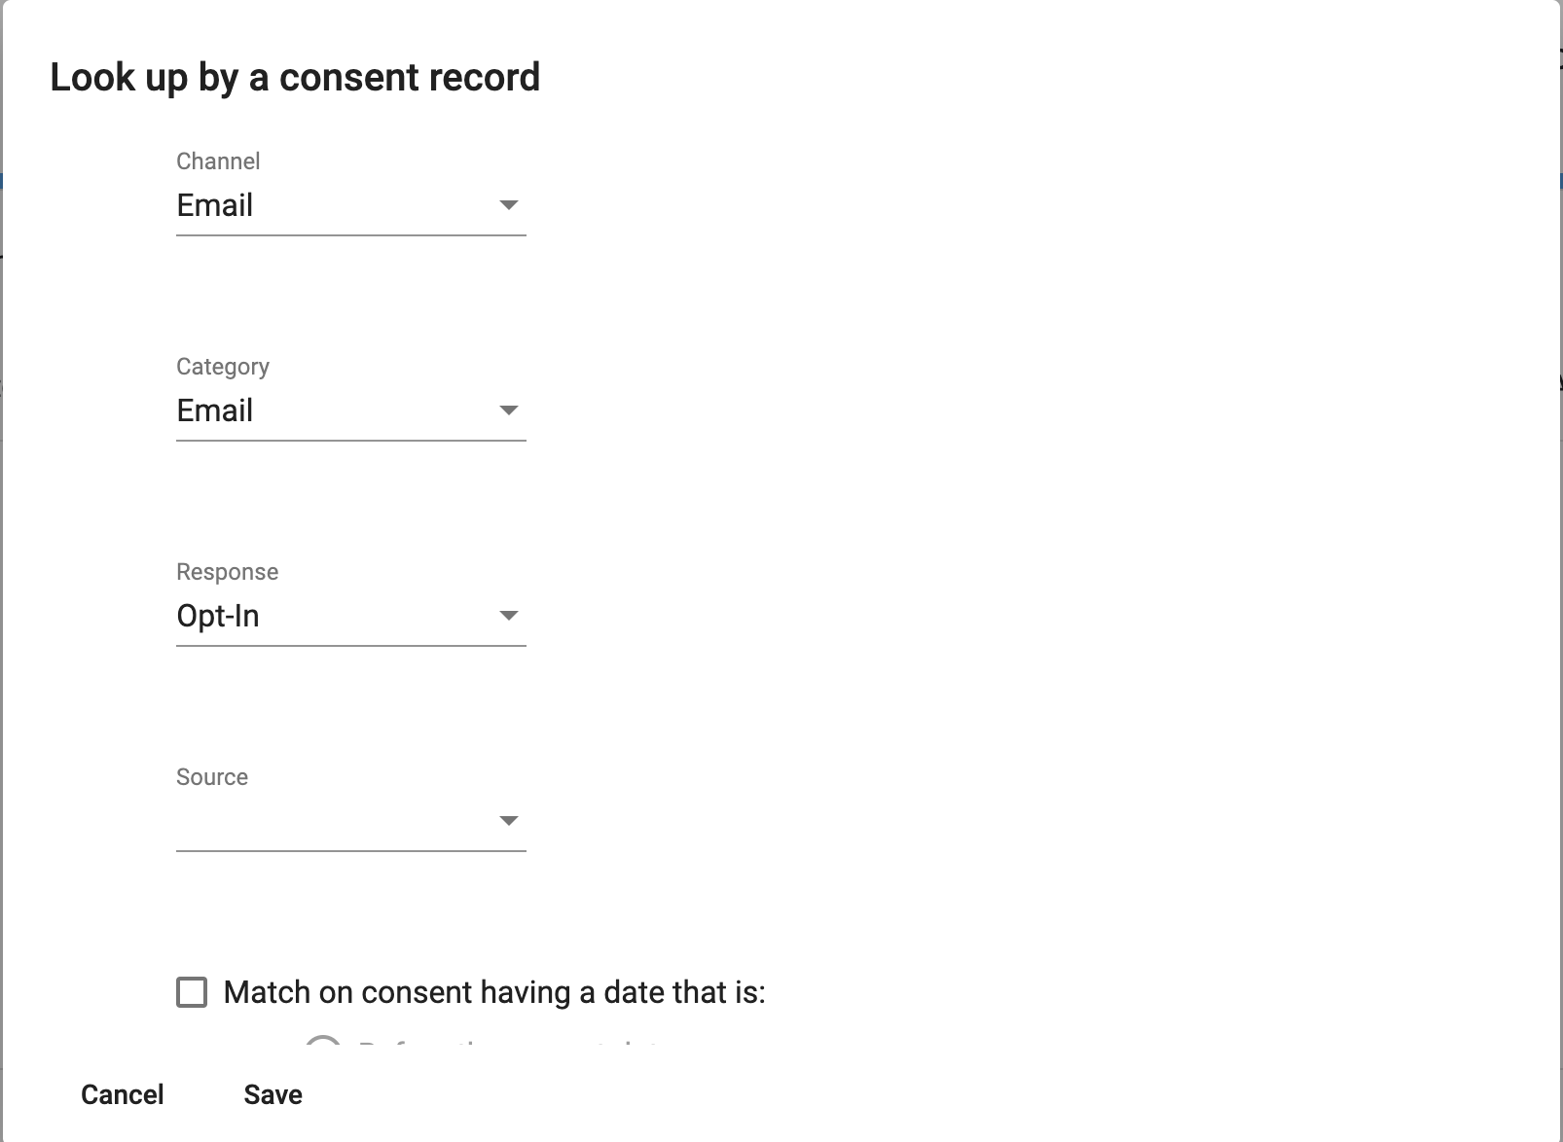
Task: Open the empty Source dropdown field
Action: coord(351,822)
